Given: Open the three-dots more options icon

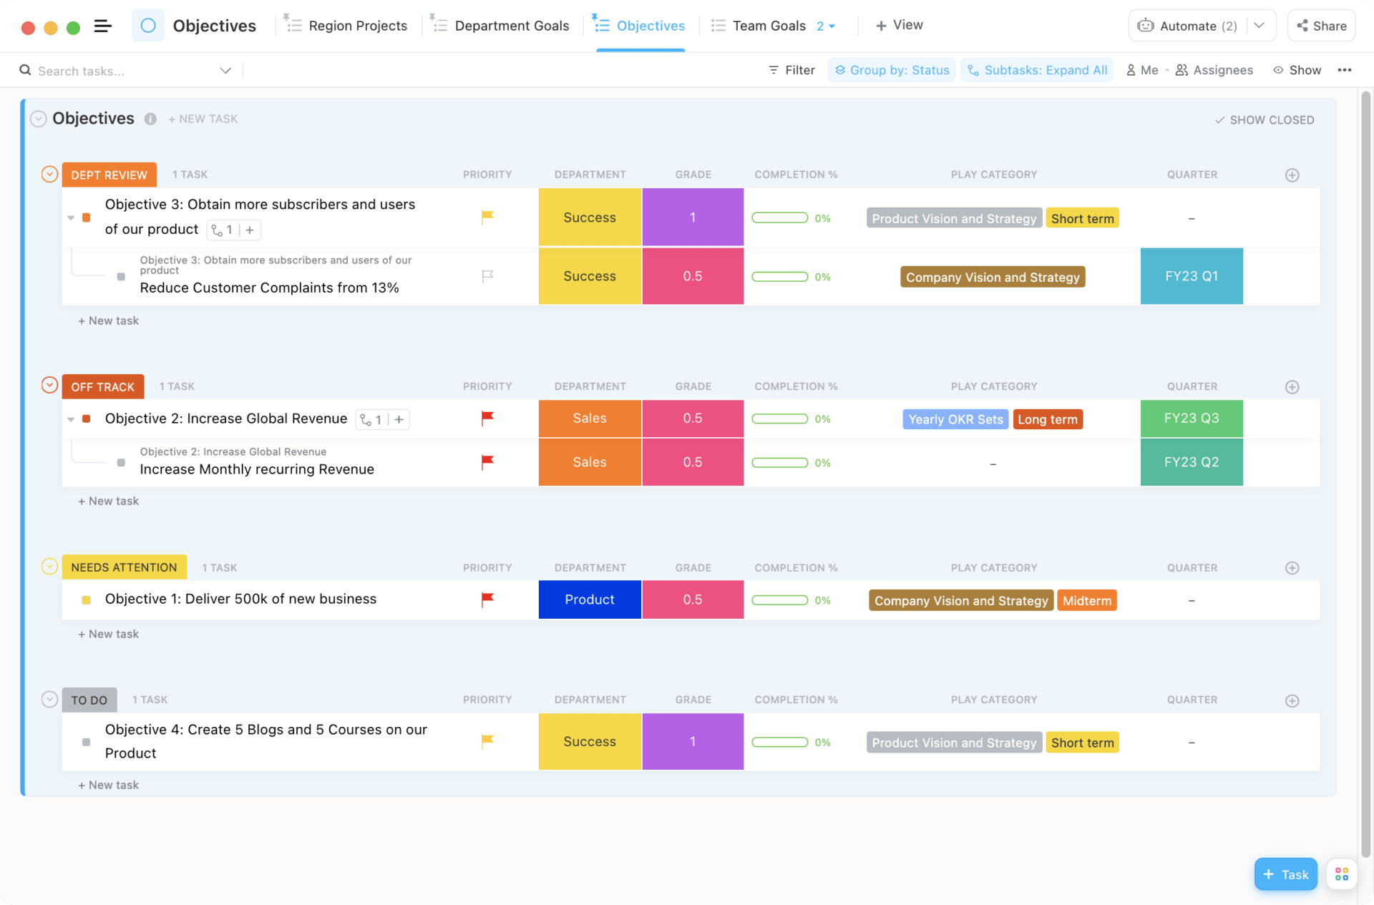Looking at the screenshot, I should [x=1344, y=70].
